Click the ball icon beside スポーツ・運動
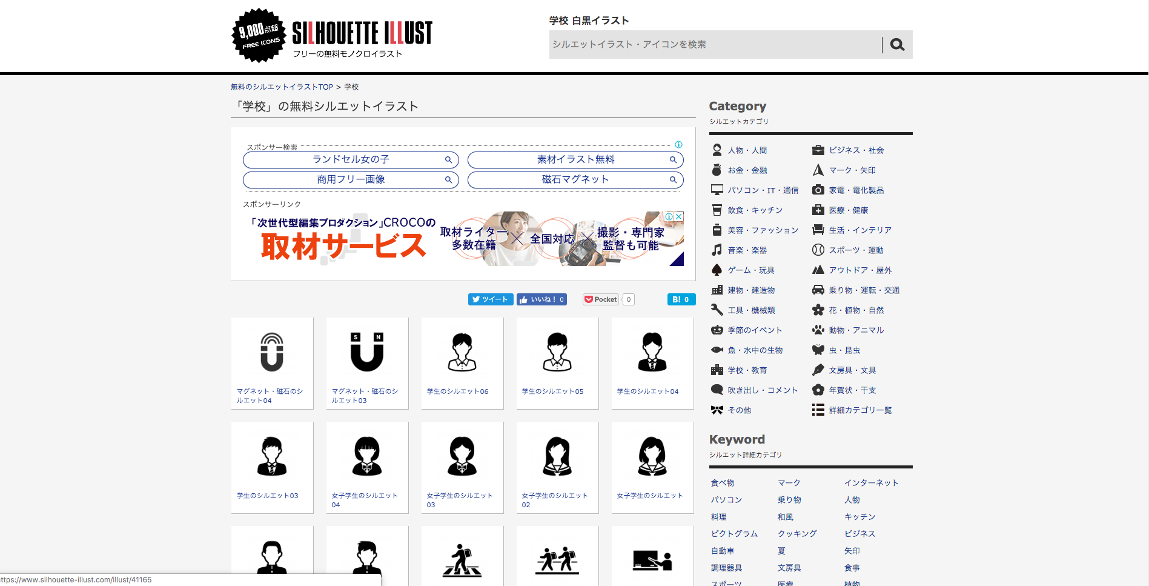 click(x=818, y=250)
